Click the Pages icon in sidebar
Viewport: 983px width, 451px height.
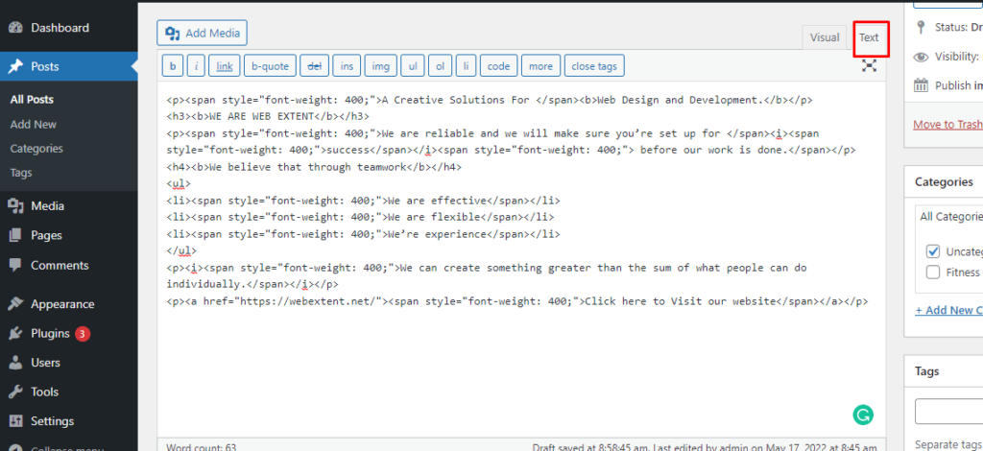(15, 235)
